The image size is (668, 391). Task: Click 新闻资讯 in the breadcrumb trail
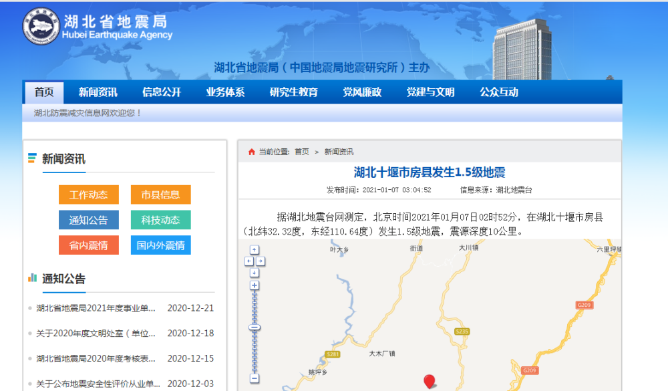pyautogui.click(x=338, y=151)
